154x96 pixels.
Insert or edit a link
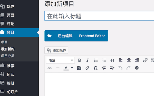(x=145, y=60)
